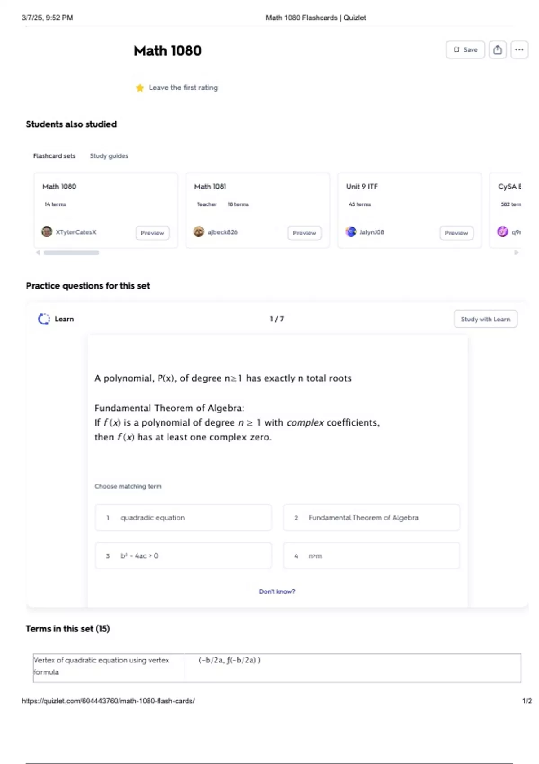Switch to the Flashcard sets tab

click(x=54, y=156)
